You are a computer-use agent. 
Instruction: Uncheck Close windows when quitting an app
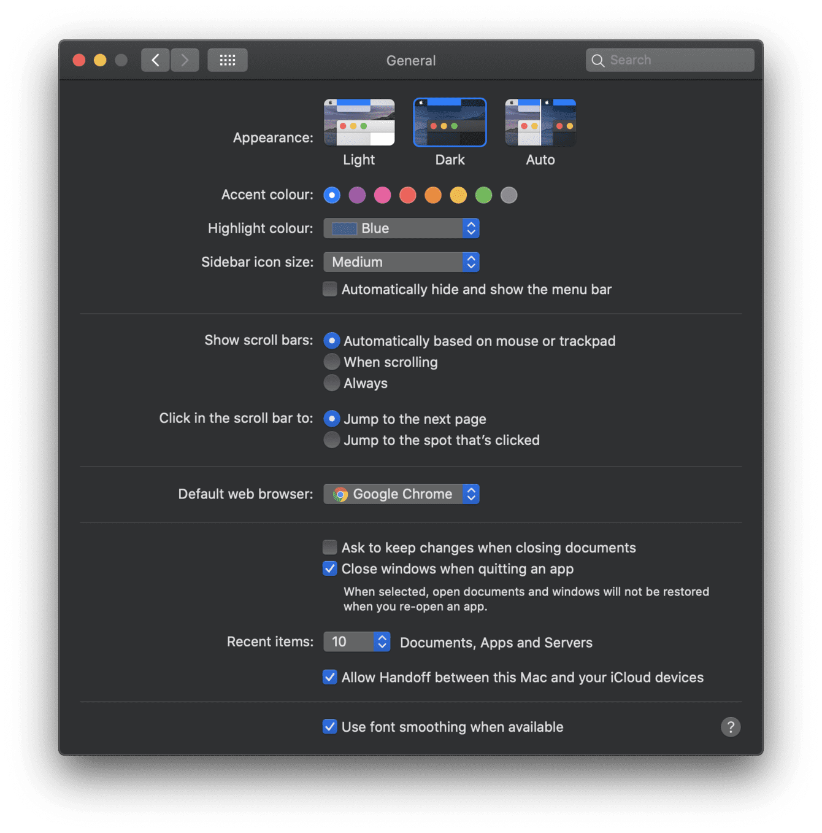329,568
